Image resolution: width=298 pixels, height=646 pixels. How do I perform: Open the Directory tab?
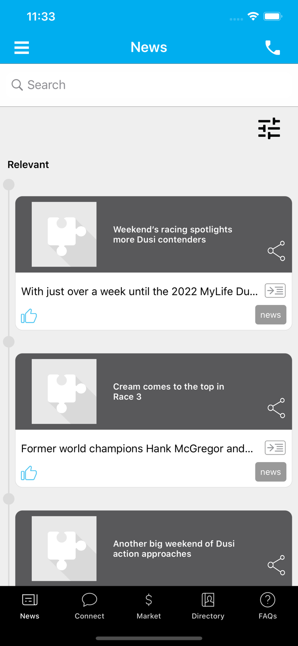point(208,606)
